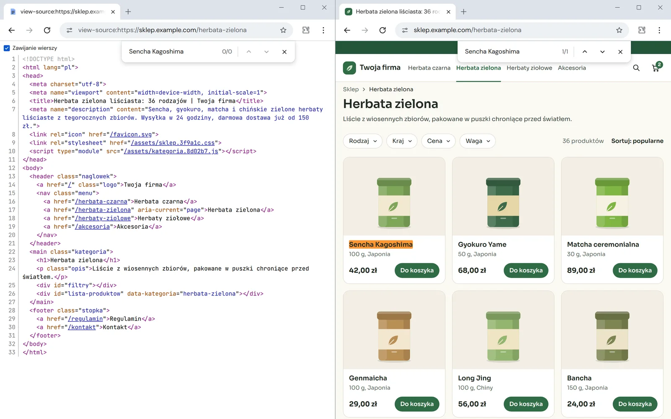The image size is (671, 419).
Task: Close the find bar in shop window
Action: click(620, 52)
